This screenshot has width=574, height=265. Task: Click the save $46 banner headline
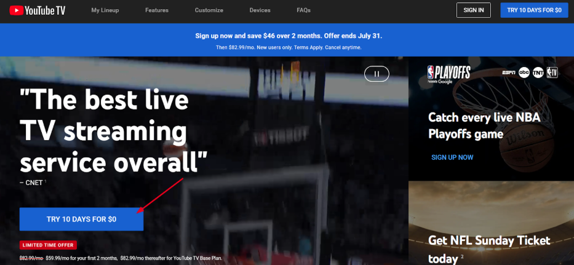coord(289,36)
